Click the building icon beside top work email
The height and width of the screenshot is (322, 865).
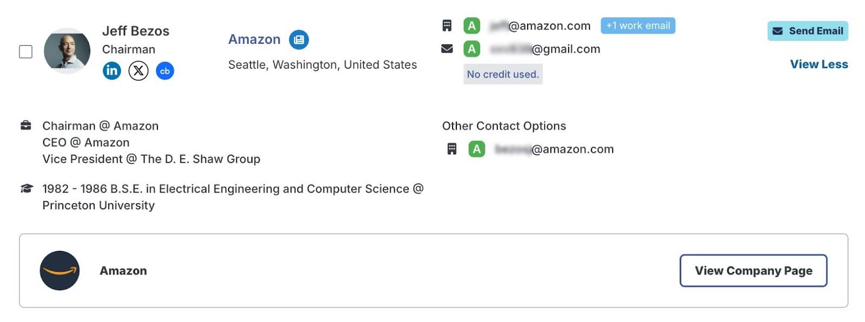pyautogui.click(x=447, y=25)
